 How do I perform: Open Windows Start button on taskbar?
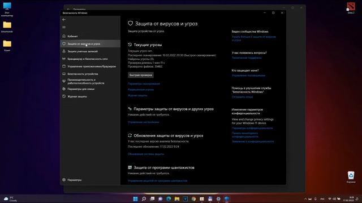(x=136, y=198)
